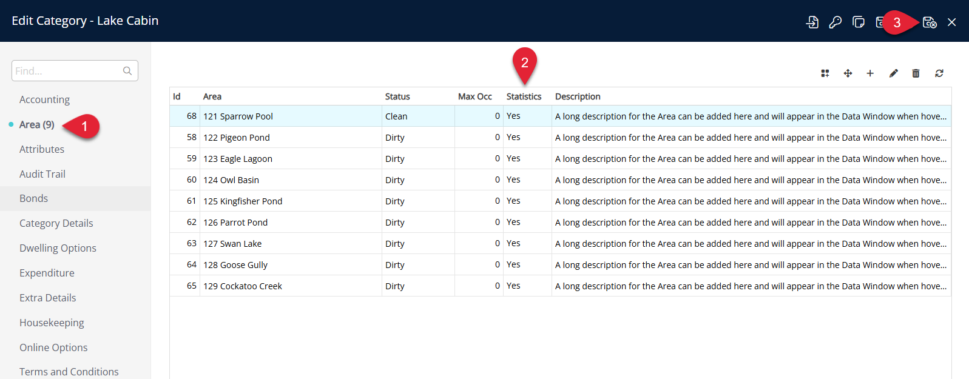Select the 129 Cockatoo Creek row

point(560,286)
